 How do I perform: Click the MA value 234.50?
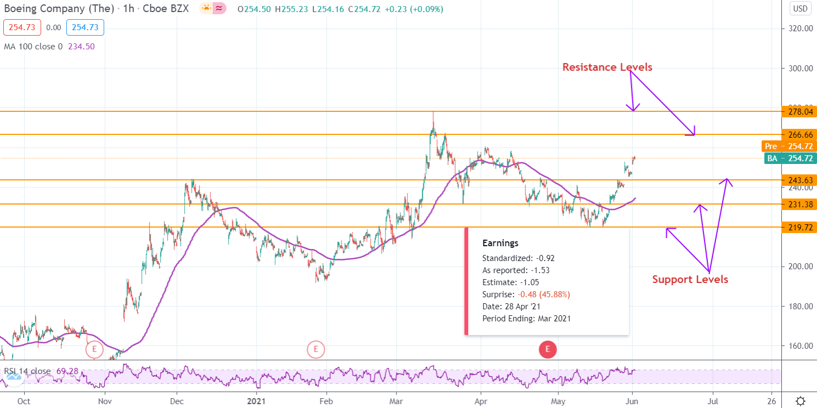click(81, 47)
